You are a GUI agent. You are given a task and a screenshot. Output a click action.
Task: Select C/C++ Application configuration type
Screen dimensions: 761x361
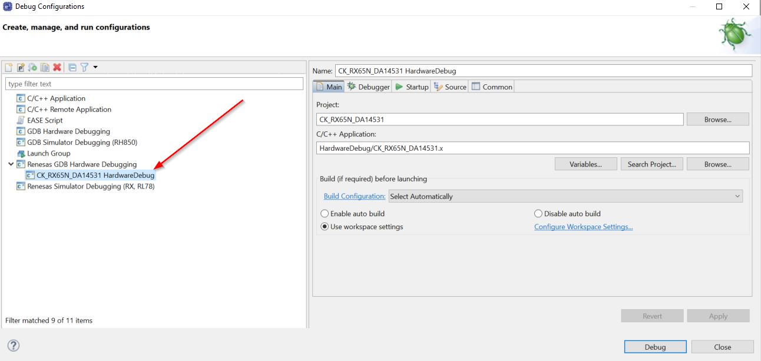coord(56,98)
